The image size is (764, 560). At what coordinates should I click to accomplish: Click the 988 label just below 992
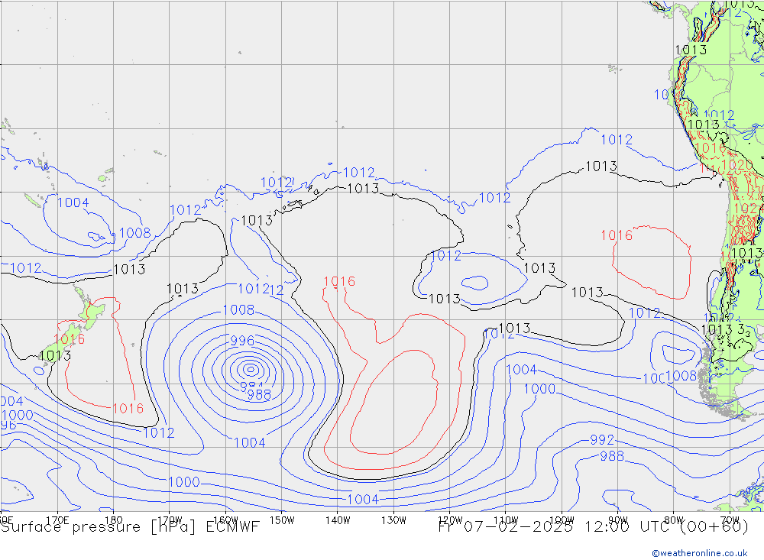[612, 456]
